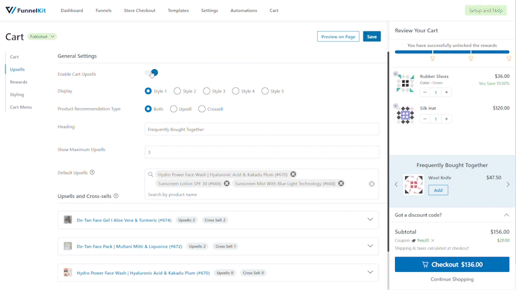Open the Funnels menu
Image resolution: width=516 pixels, height=290 pixels.
(103, 11)
